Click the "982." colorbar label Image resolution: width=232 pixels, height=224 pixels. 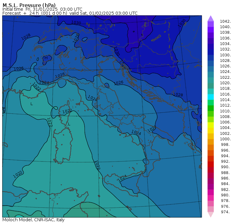coord(226,189)
